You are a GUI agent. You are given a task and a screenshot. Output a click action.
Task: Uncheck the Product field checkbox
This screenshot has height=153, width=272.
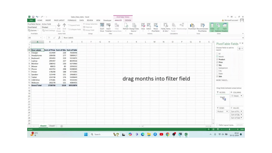217,60
